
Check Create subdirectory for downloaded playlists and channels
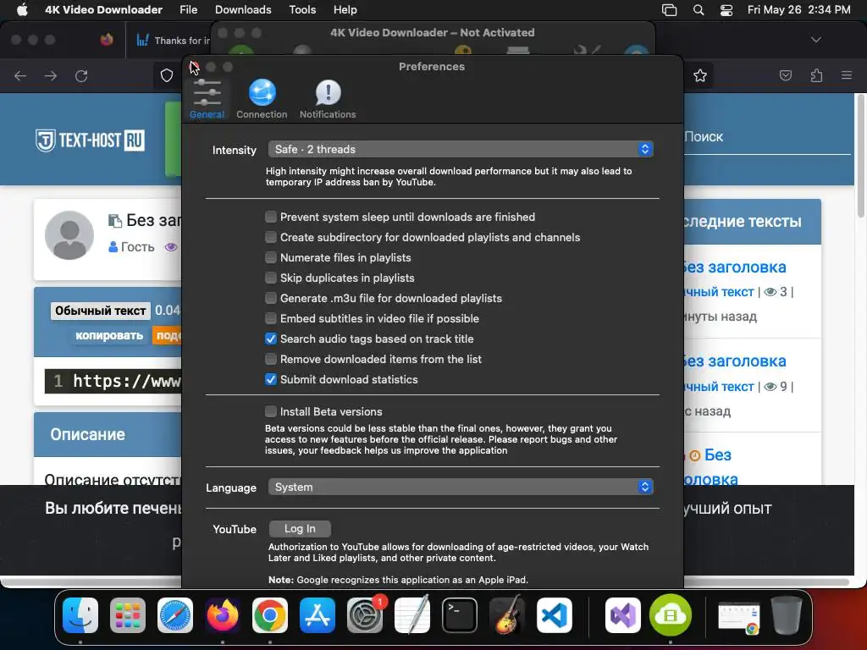click(270, 237)
